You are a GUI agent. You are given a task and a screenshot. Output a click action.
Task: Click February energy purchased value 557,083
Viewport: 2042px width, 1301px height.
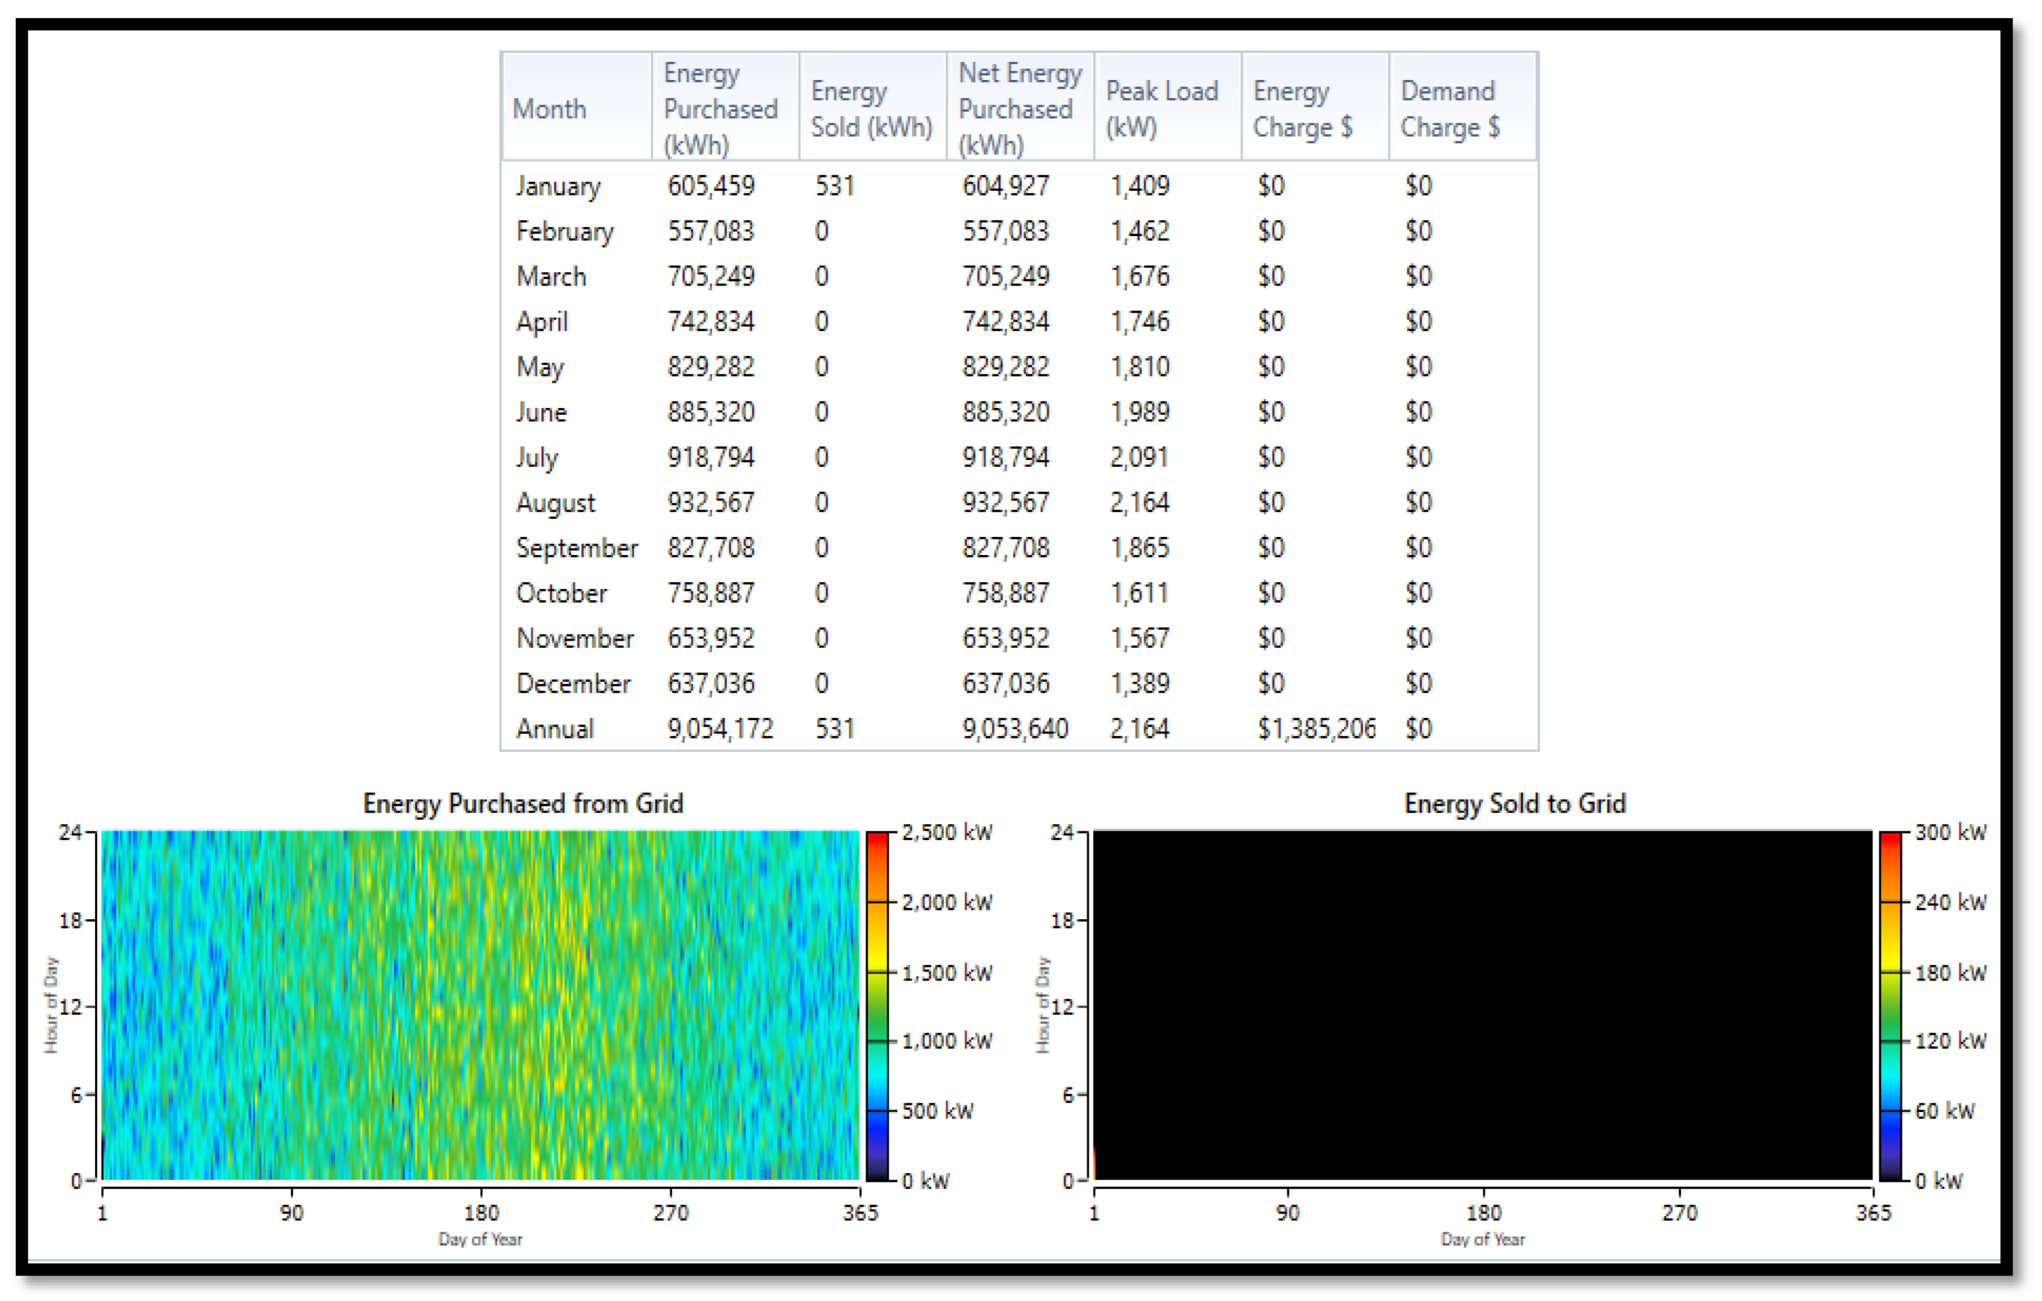711,232
